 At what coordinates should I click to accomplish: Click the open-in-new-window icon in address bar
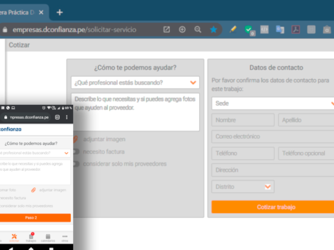click(166, 29)
